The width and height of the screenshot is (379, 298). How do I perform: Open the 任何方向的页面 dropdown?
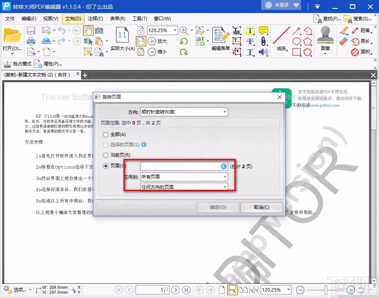184,187
